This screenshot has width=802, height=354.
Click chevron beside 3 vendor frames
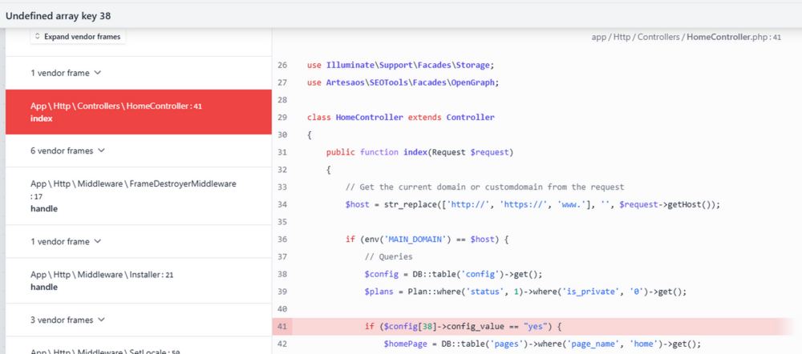click(x=101, y=320)
